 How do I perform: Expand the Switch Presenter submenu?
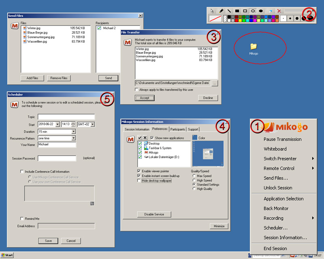313,158
